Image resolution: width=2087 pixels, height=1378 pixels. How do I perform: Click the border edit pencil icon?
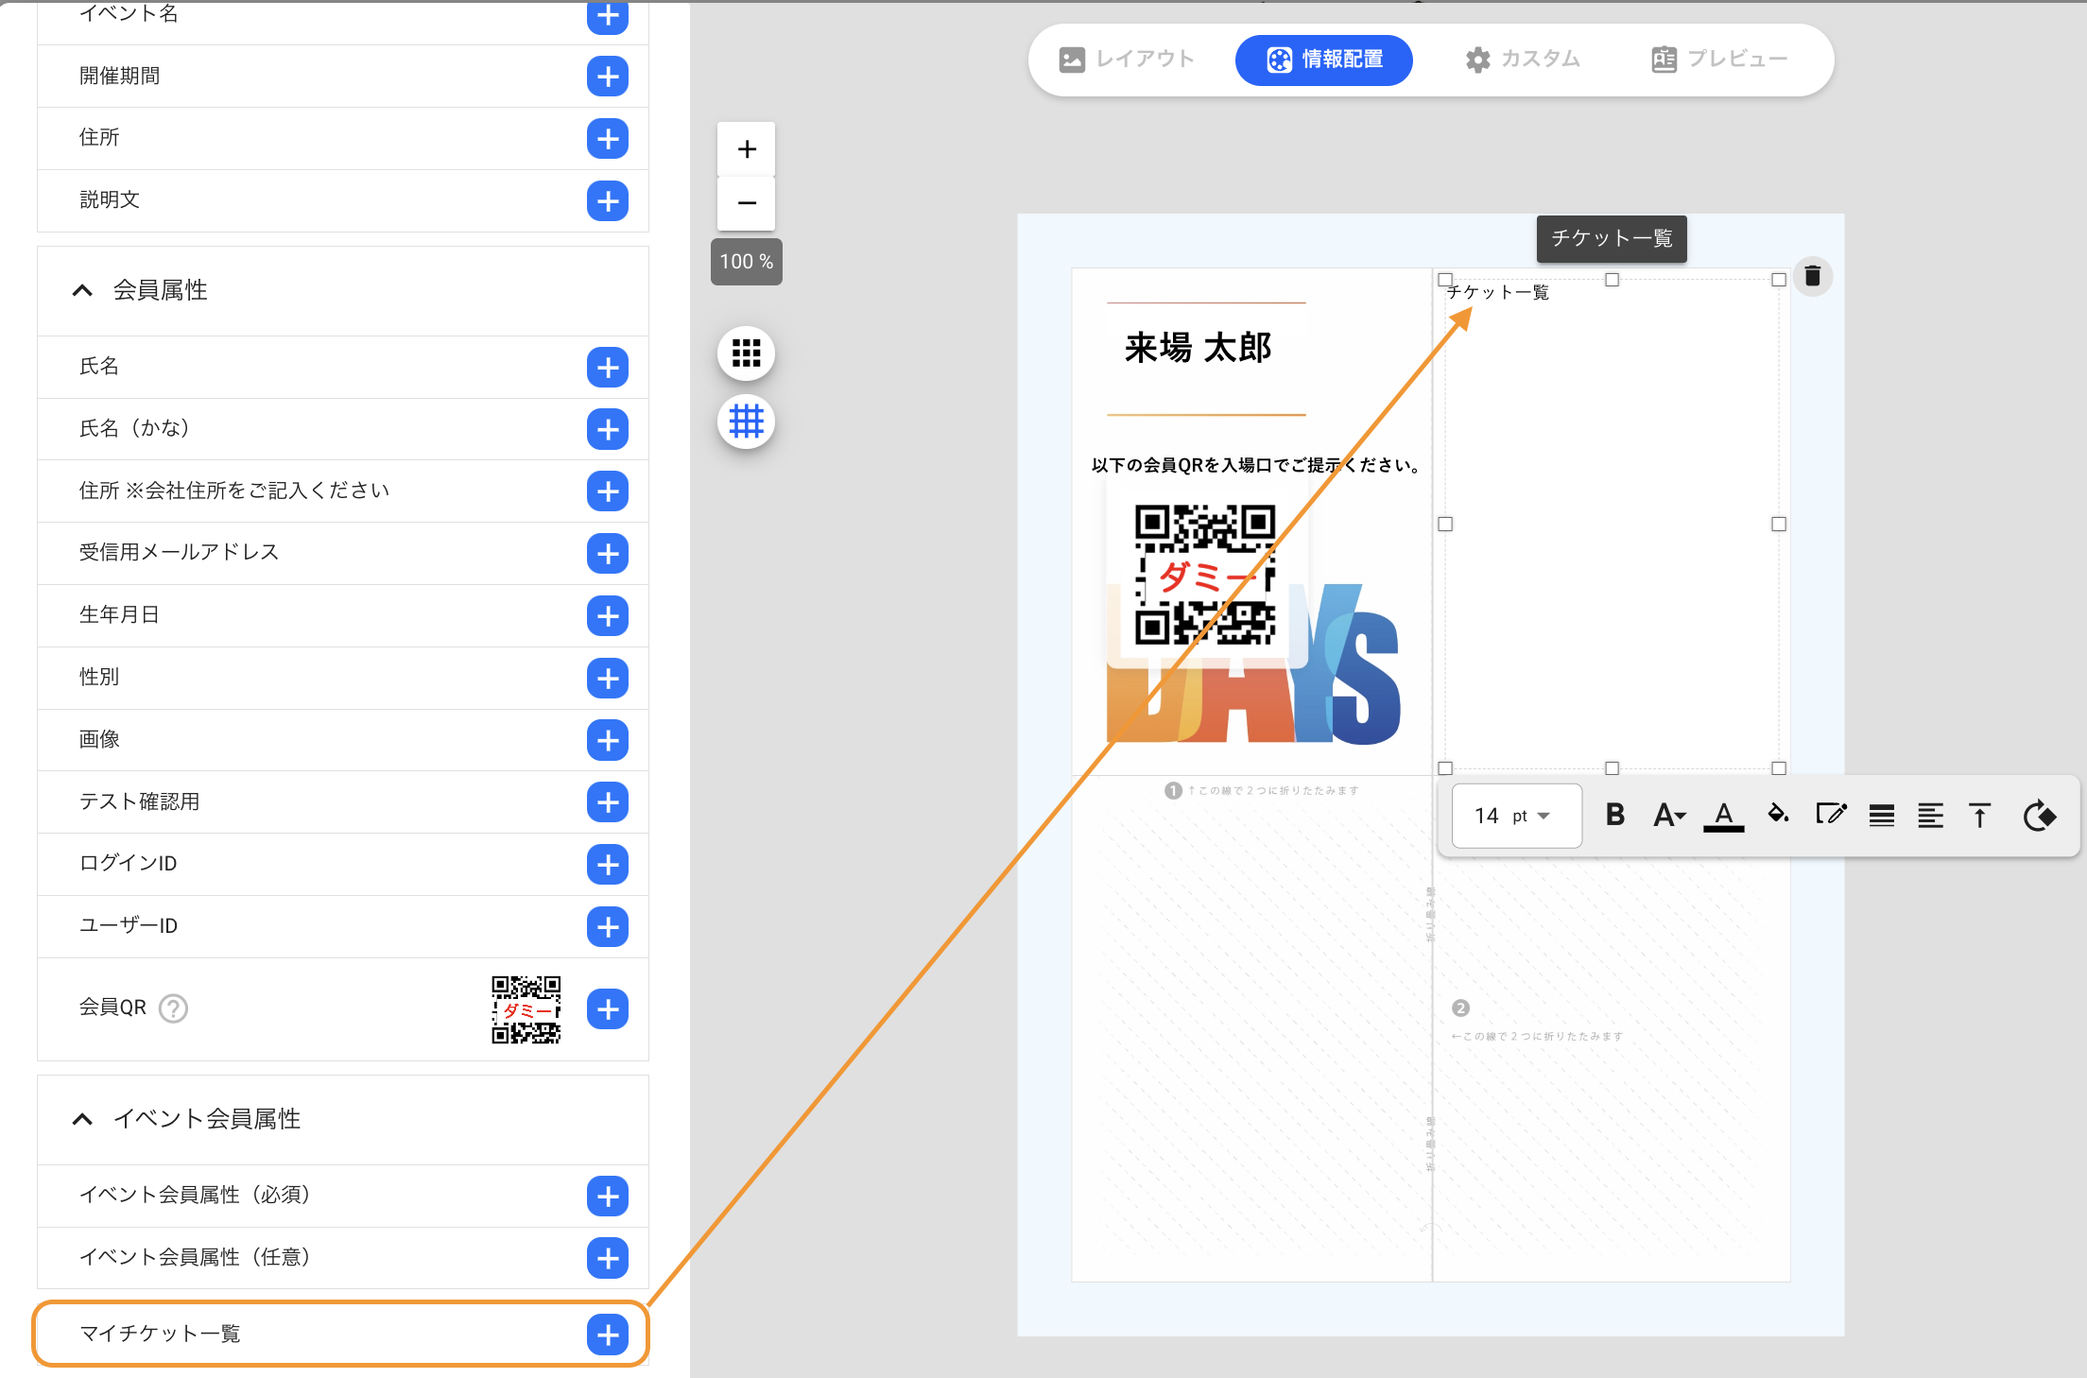point(1831,814)
